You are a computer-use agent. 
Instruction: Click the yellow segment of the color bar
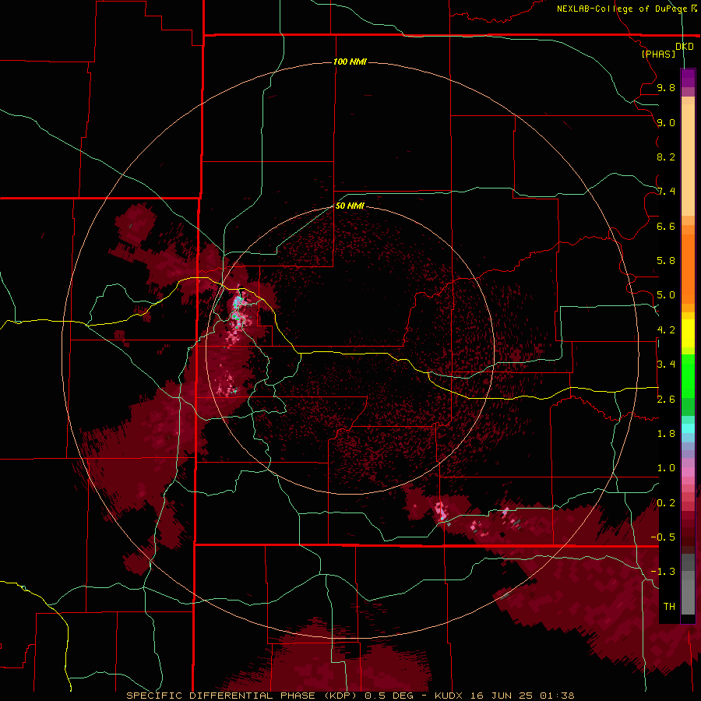[688, 333]
